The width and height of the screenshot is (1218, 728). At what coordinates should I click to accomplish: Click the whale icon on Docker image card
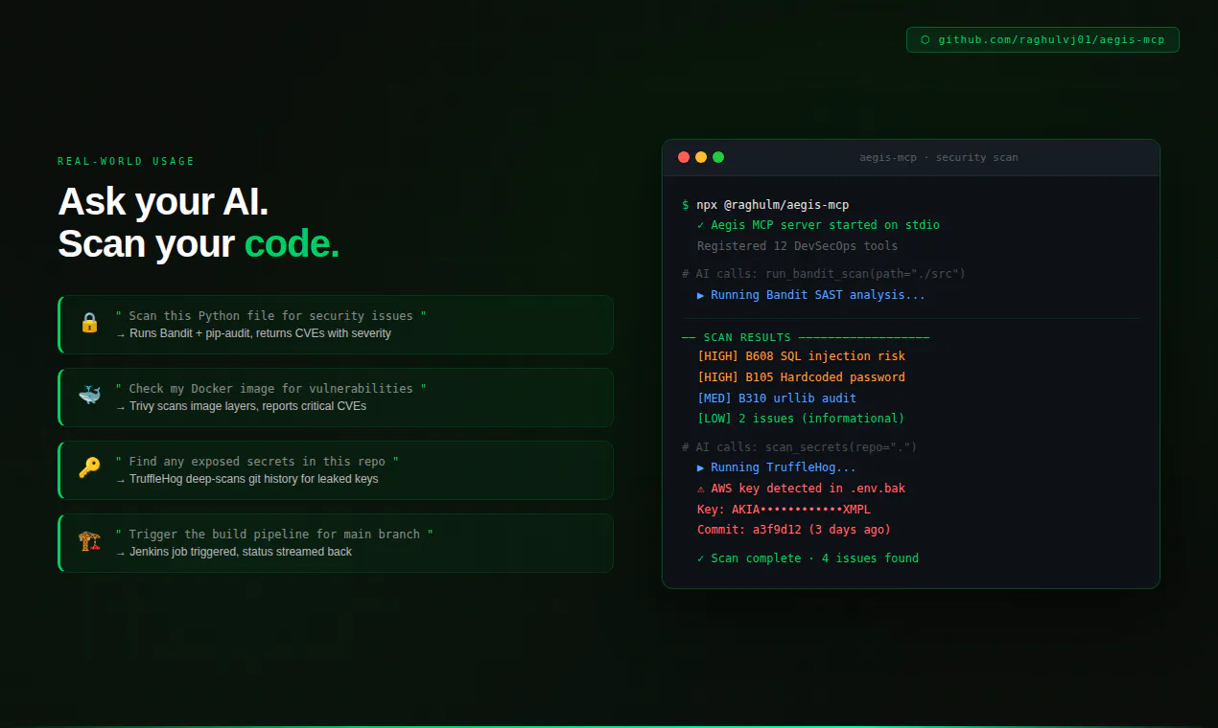pyautogui.click(x=89, y=396)
